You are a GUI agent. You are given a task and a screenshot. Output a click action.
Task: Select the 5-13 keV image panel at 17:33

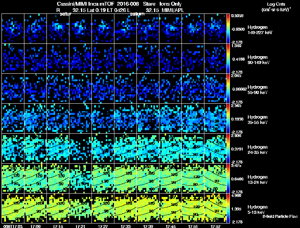pos(126,208)
